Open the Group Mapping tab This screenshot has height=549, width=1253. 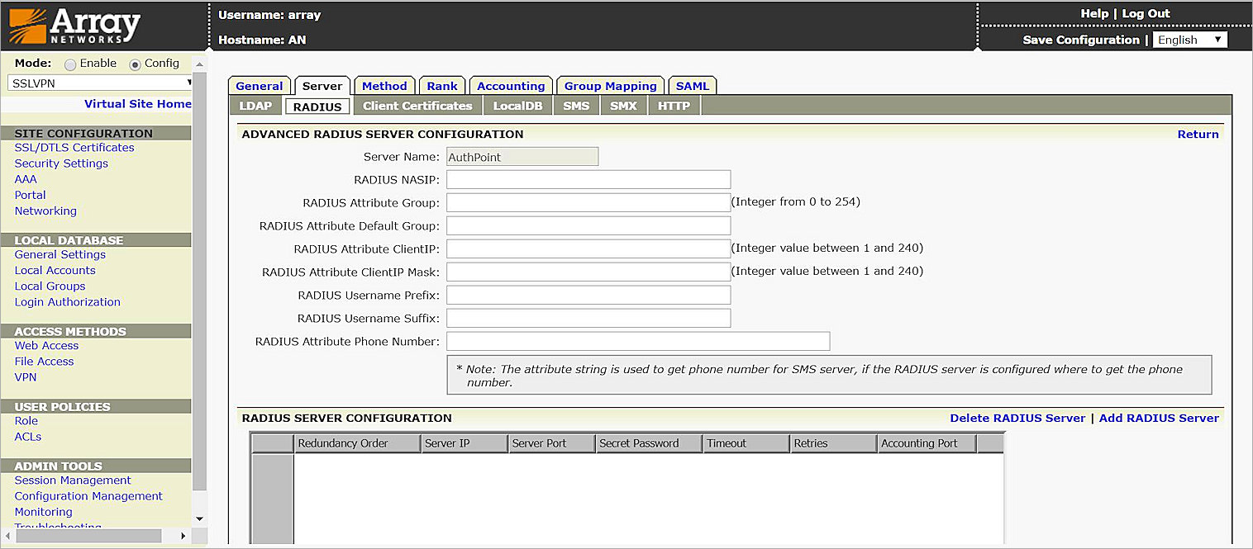(x=610, y=85)
